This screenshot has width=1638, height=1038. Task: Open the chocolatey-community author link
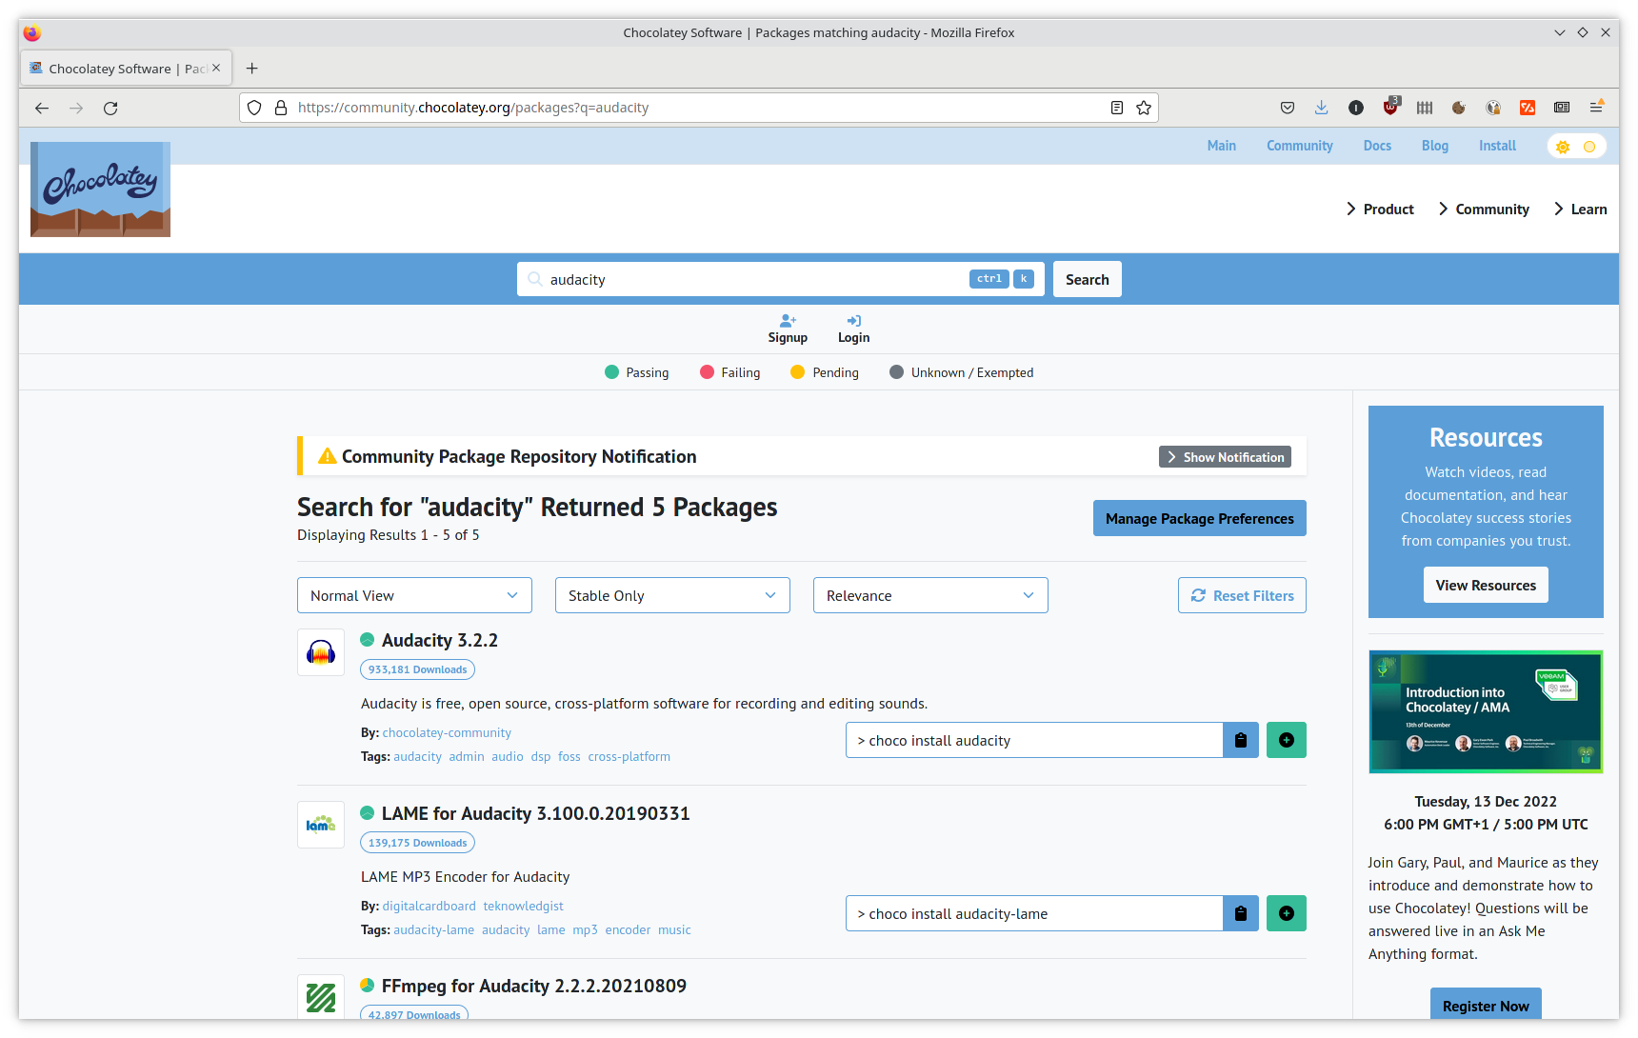coord(447,732)
